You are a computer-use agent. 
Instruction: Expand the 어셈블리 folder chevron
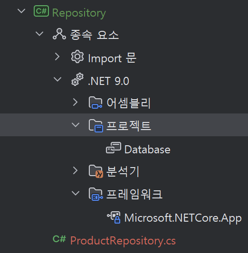point(75,102)
